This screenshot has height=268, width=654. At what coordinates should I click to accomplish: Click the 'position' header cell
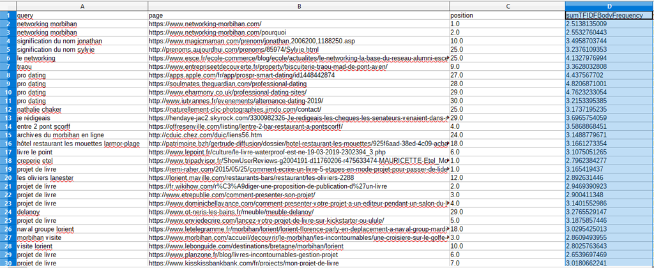click(507, 15)
